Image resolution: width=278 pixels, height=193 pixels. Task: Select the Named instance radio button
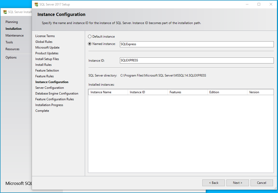pos(90,44)
